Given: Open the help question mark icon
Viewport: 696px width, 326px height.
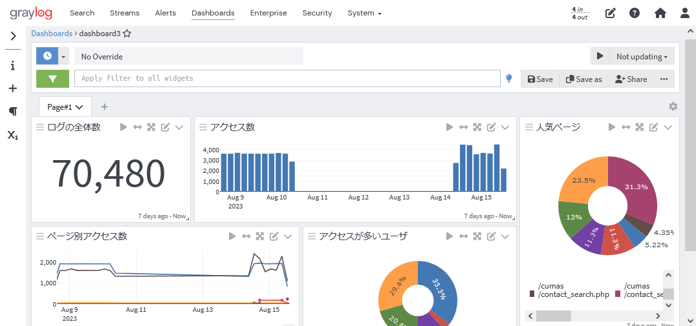Looking at the screenshot, I should tap(635, 13).
